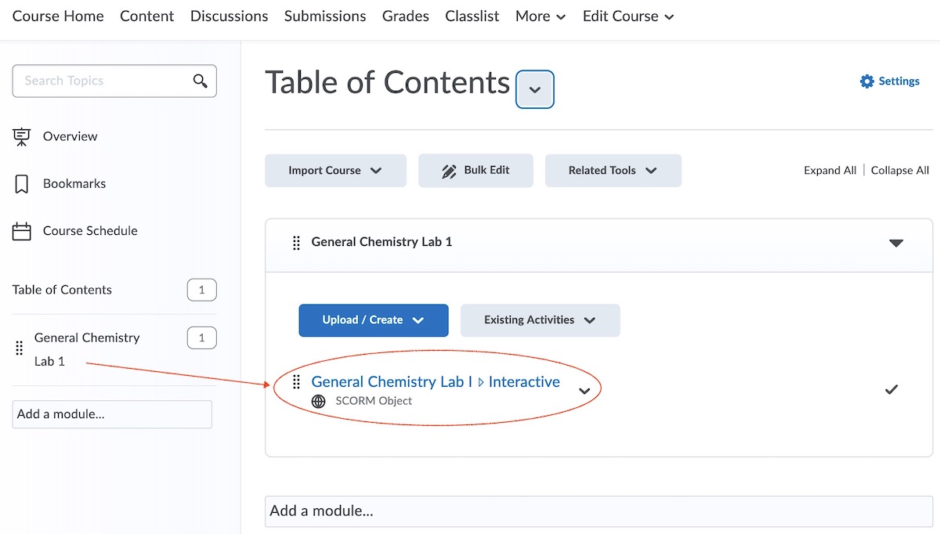Image resolution: width=940 pixels, height=534 pixels.
Task: Click the SCORM Object globe icon
Action: click(x=318, y=401)
